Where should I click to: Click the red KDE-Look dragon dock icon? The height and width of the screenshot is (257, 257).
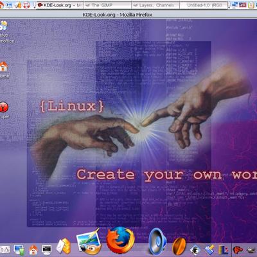pyautogui.click(x=238, y=250)
